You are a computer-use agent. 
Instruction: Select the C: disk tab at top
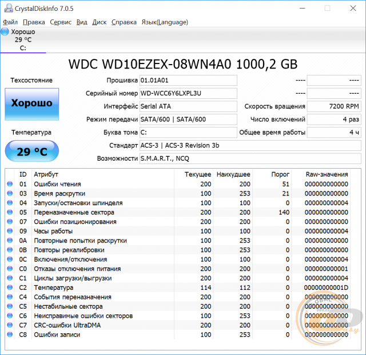(x=23, y=40)
